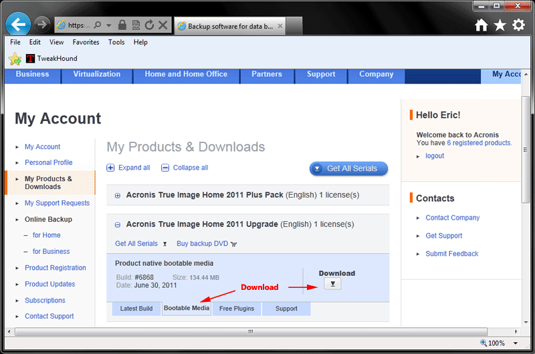Go to the browser Home icon
The width and height of the screenshot is (535, 354).
click(x=481, y=25)
